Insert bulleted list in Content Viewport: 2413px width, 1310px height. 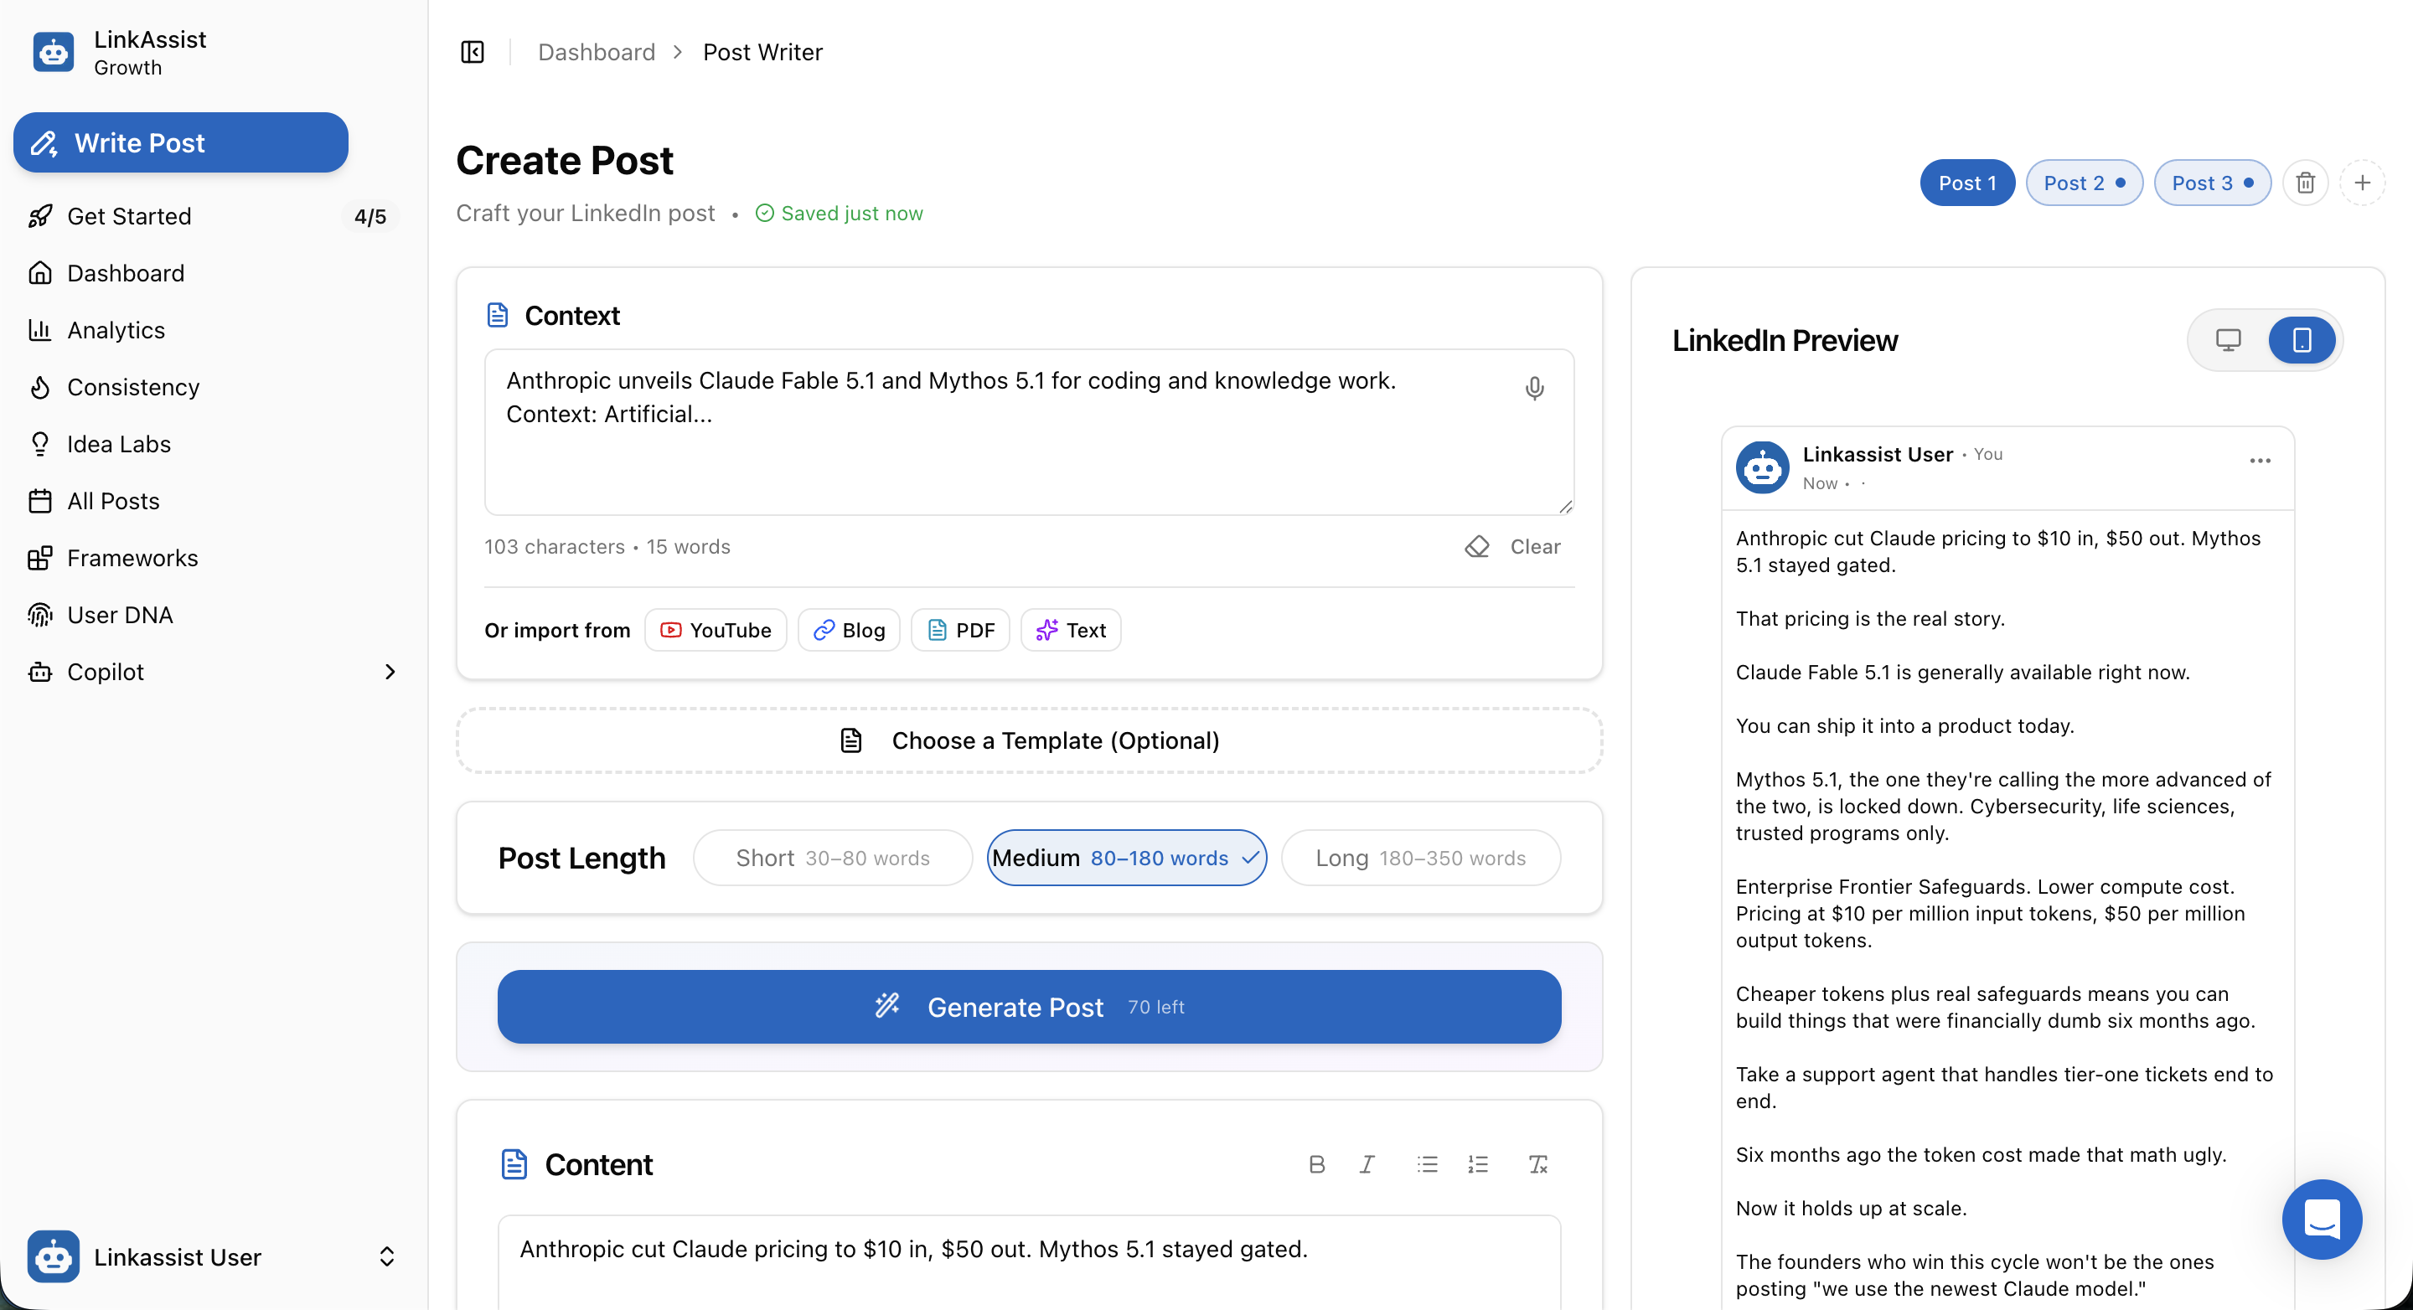click(1427, 1164)
